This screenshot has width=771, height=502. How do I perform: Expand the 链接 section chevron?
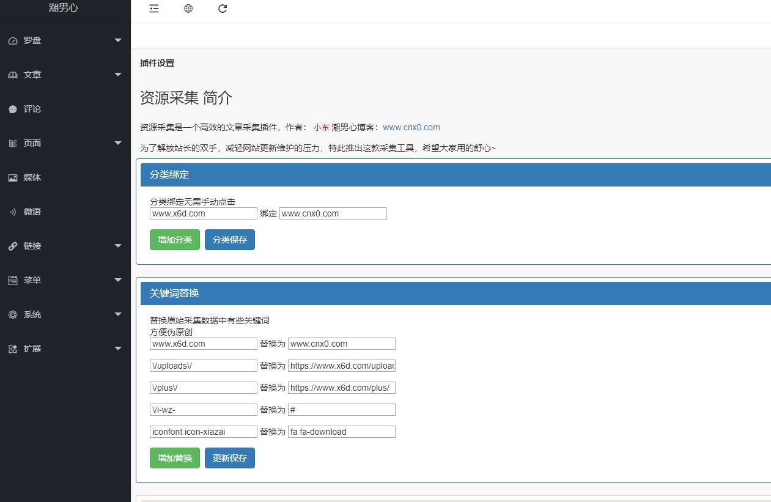coord(117,246)
